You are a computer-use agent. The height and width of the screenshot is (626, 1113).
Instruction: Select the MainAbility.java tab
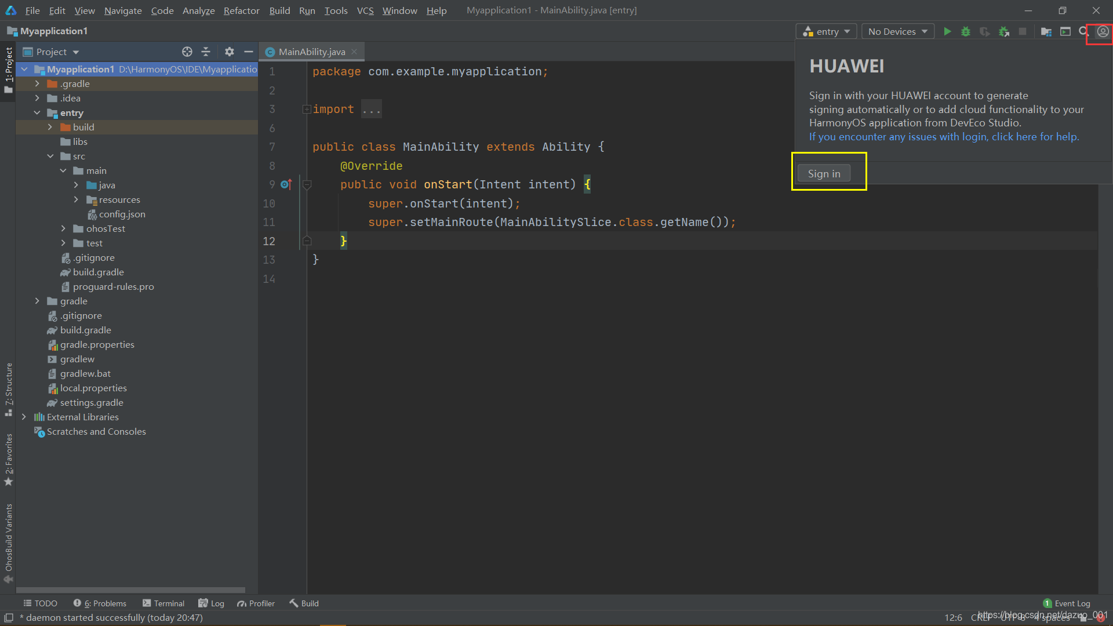(311, 52)
